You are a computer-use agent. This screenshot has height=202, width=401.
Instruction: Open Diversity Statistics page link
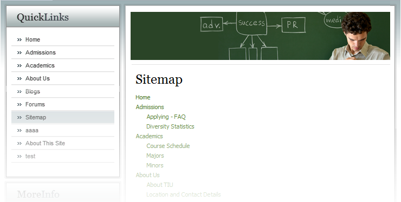(170, 126)
